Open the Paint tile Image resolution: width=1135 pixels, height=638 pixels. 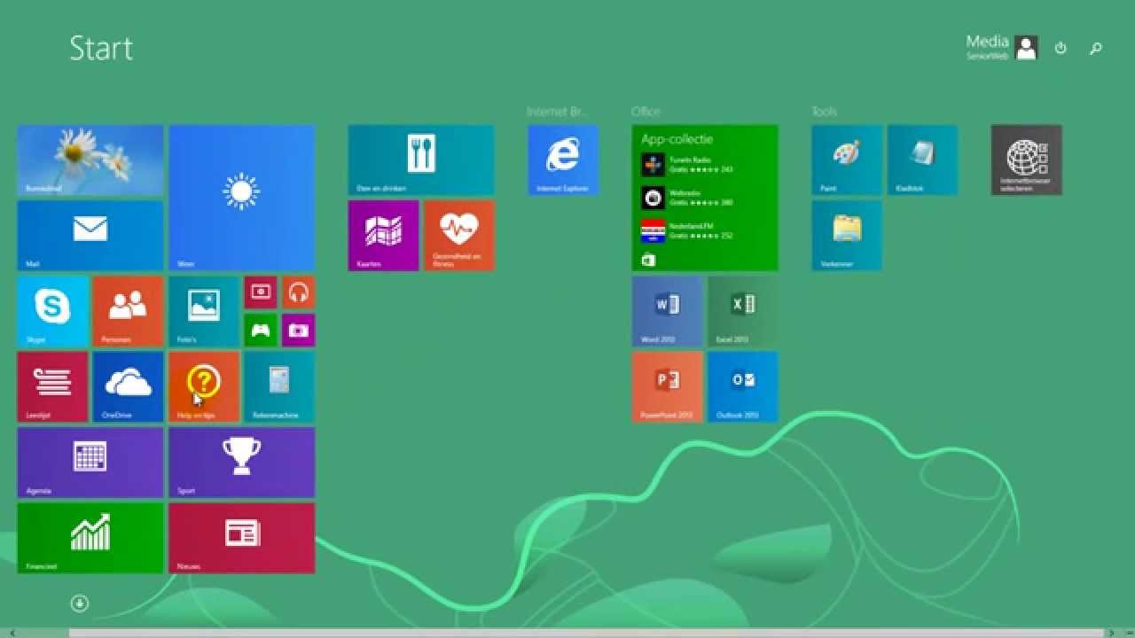point(848,160)
